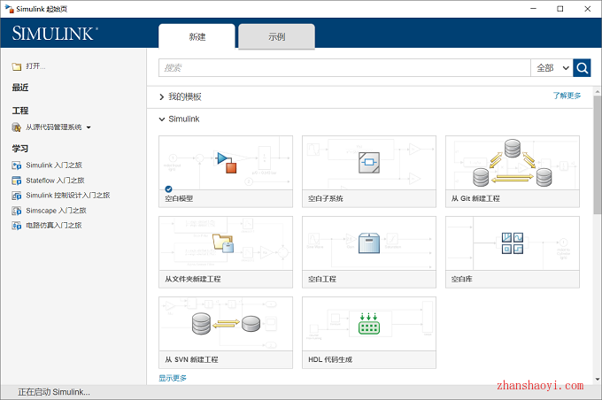Select the 从文件夹新建工程 label
This screenshot has width=602, height=400.
[x=193, y=279]
